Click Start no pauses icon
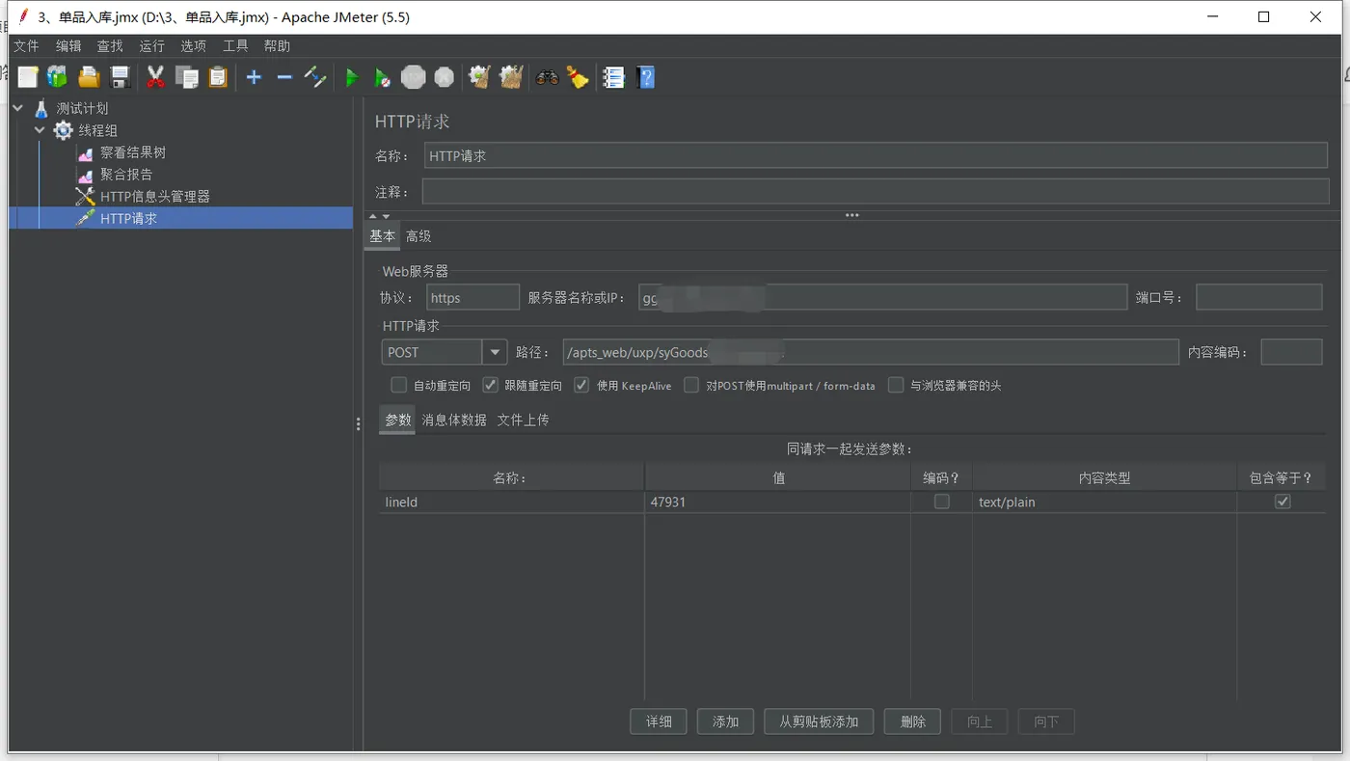Screen dimensions: 1350x761 (382, 77)
